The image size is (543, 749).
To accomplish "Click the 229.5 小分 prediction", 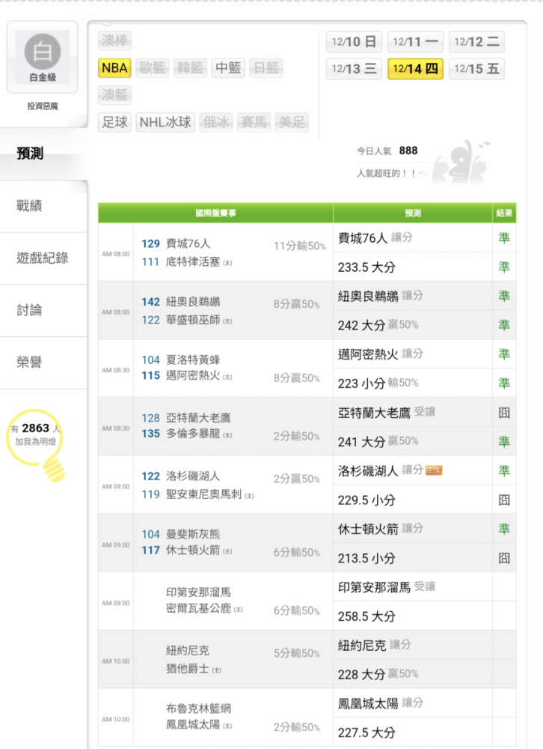I will pos(366,500).
